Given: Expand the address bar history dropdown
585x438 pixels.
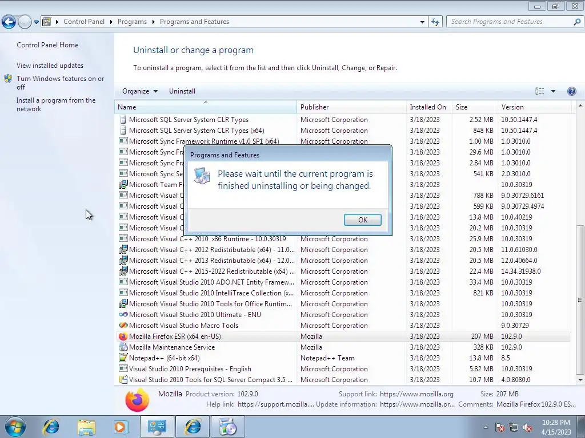Looking at the screenshot, I should point(422,22).
